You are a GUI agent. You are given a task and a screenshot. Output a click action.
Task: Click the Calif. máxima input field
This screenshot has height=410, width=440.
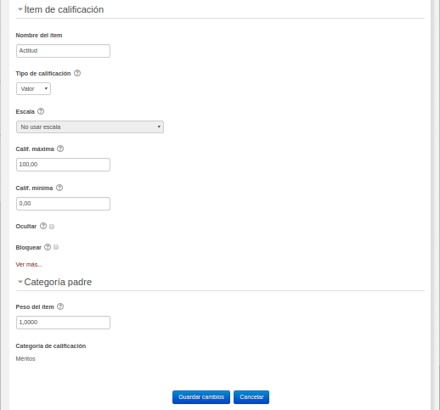[x=63, y=165]
